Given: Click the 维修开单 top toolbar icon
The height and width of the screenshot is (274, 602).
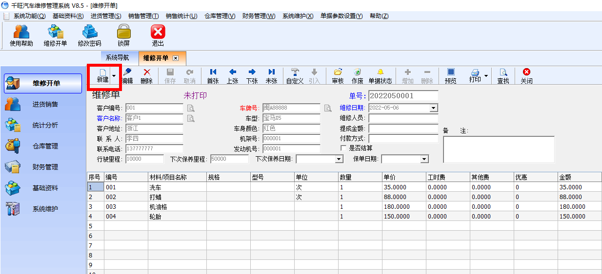Looking at the screenshot, I should 55,36.
